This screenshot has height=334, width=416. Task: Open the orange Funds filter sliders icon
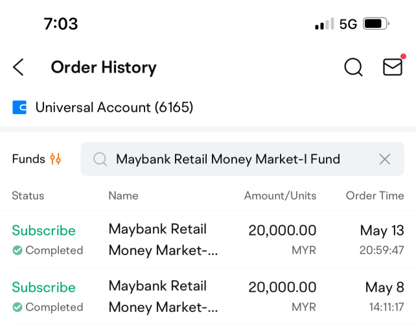pyautogui.click(x=55, y=159)
